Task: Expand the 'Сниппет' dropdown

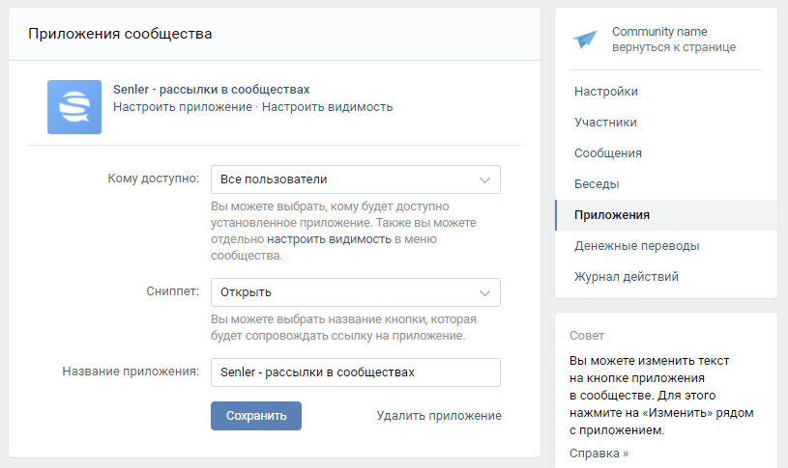Action: click(355, 292)
